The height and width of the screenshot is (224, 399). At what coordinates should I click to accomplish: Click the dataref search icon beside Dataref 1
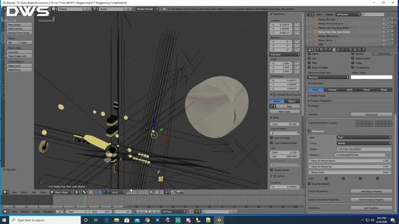point(389,155)
